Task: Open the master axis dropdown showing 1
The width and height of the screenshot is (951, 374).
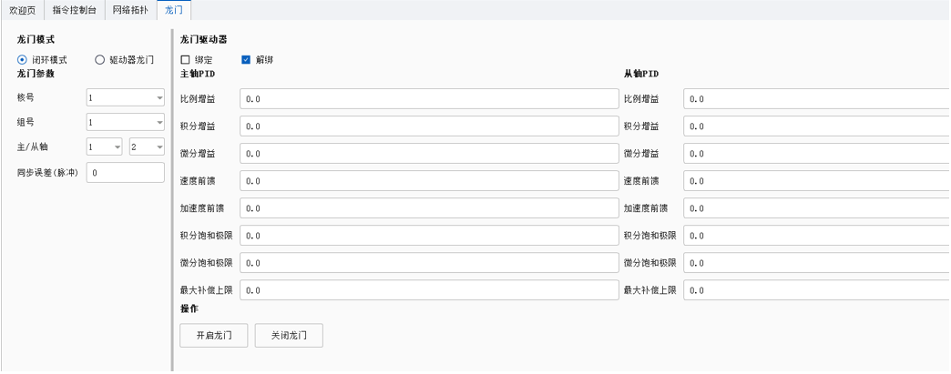Action: click(105, 147)
